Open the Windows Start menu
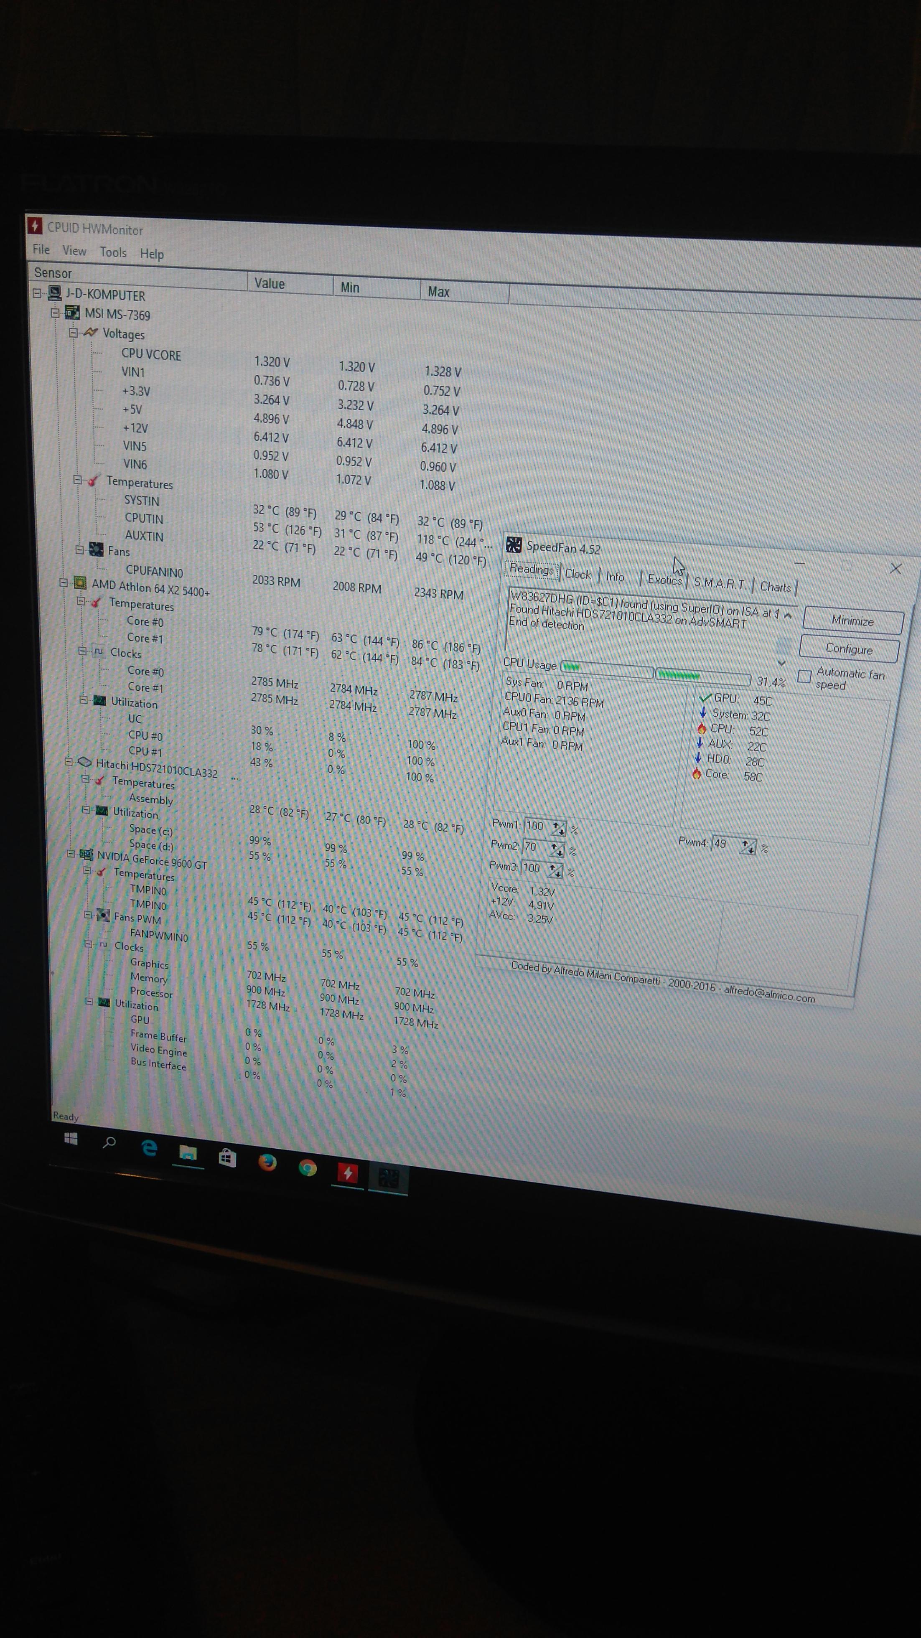 pyautogui.click(x=71, y=1139)
